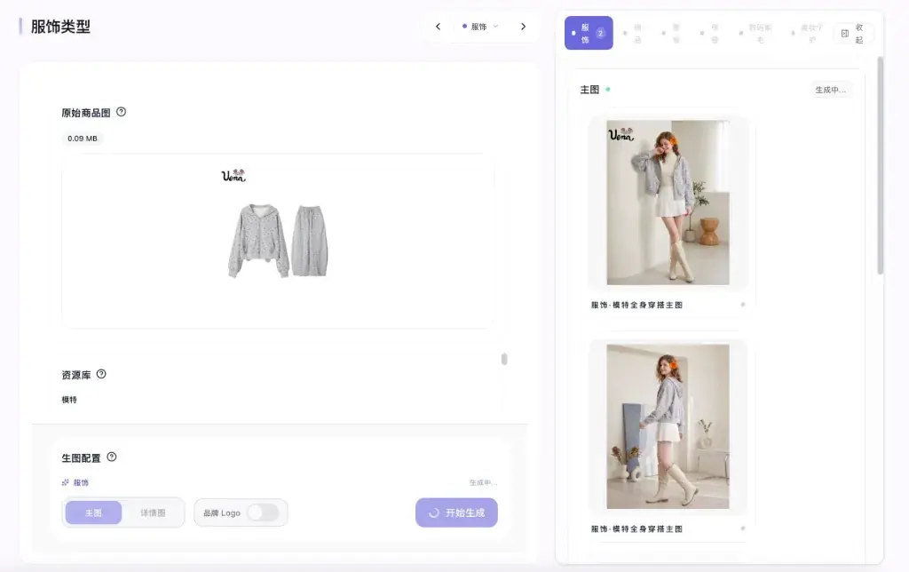
Task: Toggle the 品牌 Logo switch
Action: tap(263, 512)
